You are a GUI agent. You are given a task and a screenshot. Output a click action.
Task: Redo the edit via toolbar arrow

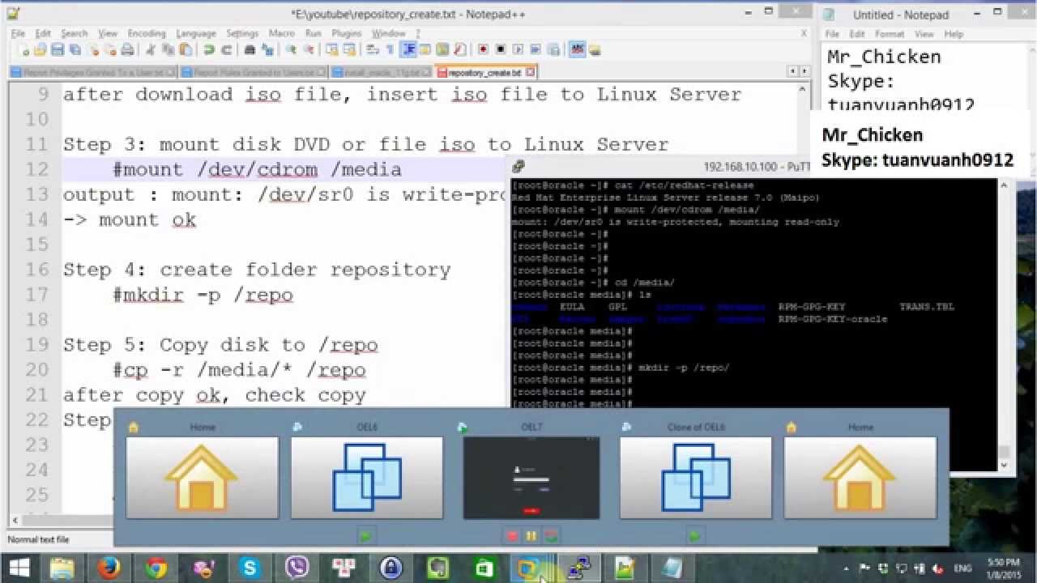pyautogui.click(x=226, y=49)
